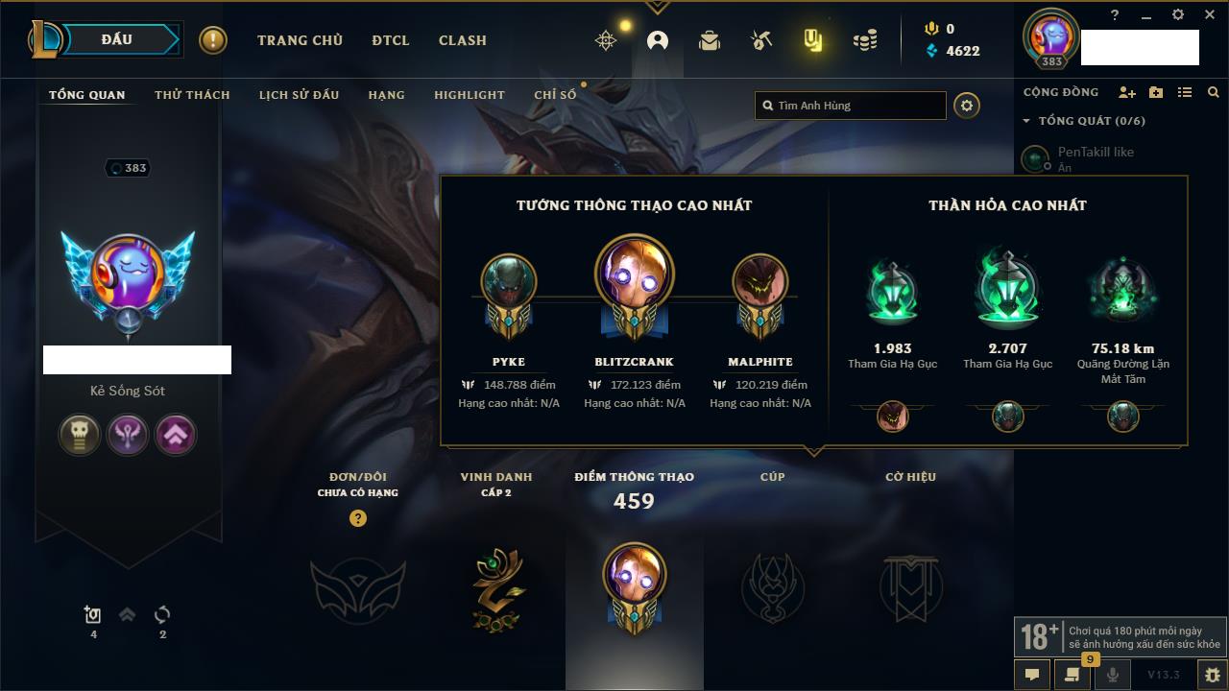Click the ĐẤU play button

pos(117,39)
